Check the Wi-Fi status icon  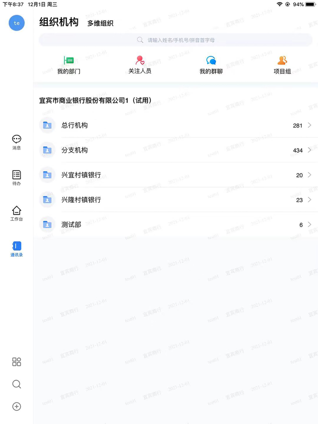tap(279, 4)
